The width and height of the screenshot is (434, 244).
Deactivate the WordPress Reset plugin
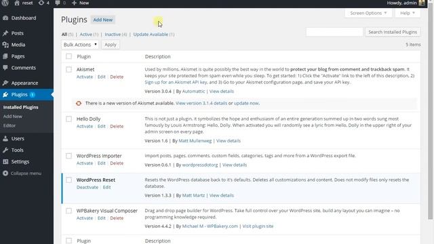[87, 187]
